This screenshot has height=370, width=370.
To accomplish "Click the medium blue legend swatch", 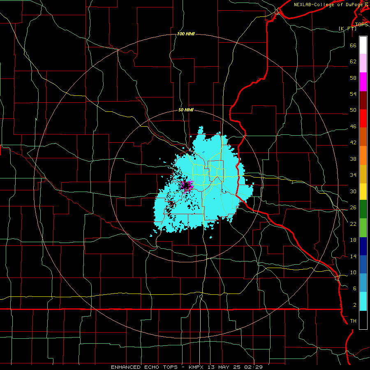I will (x=363, y=264).
